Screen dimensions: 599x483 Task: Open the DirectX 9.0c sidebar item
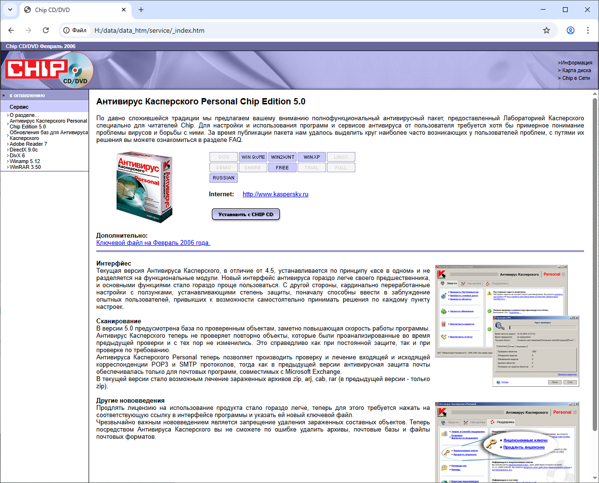click(x=24, y=150)
